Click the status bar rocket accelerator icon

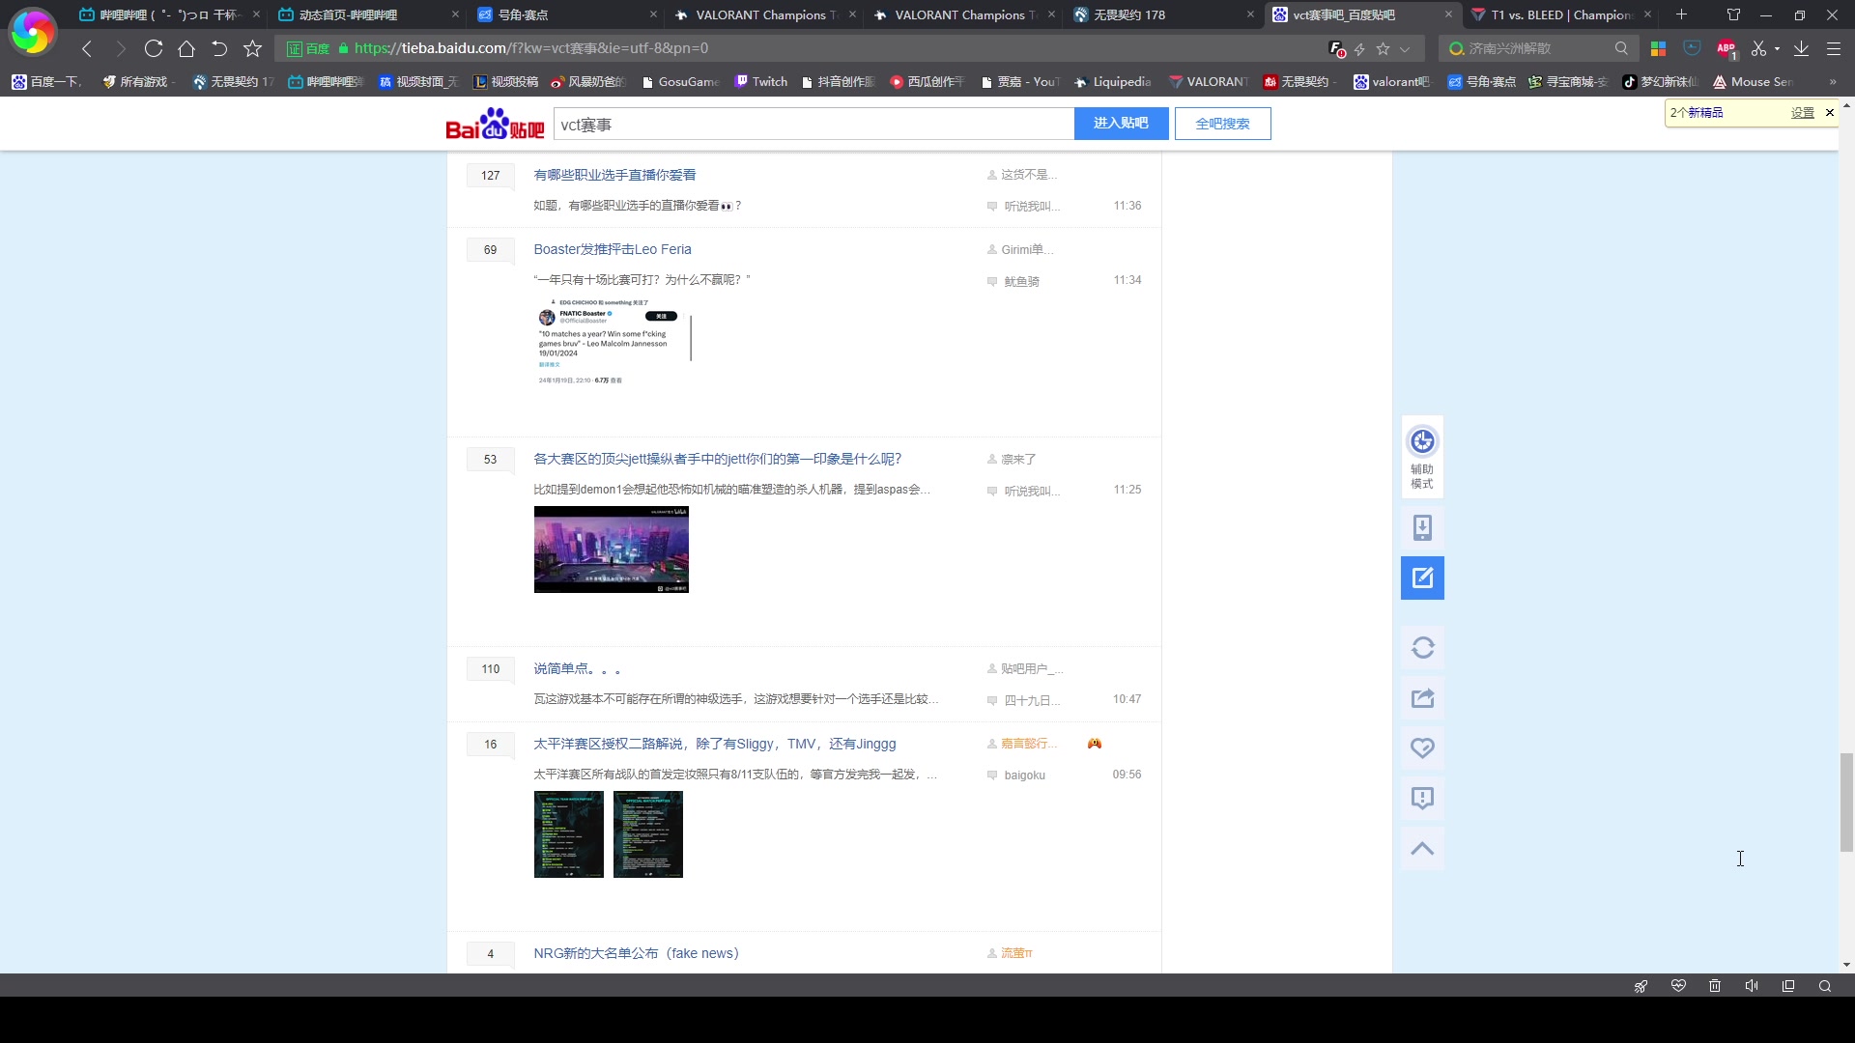(x=1641, y=986)
